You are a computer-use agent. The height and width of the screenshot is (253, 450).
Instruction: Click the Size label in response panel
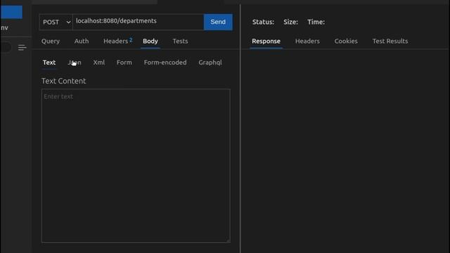pyautogui.click(x=290, y=22)
